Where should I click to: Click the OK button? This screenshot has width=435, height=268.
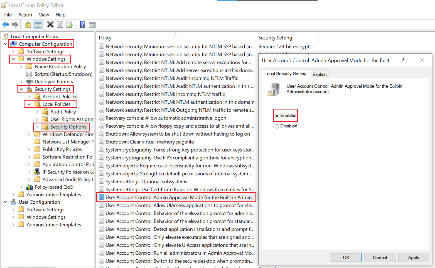pyautogui.click(x=346, y=257)
